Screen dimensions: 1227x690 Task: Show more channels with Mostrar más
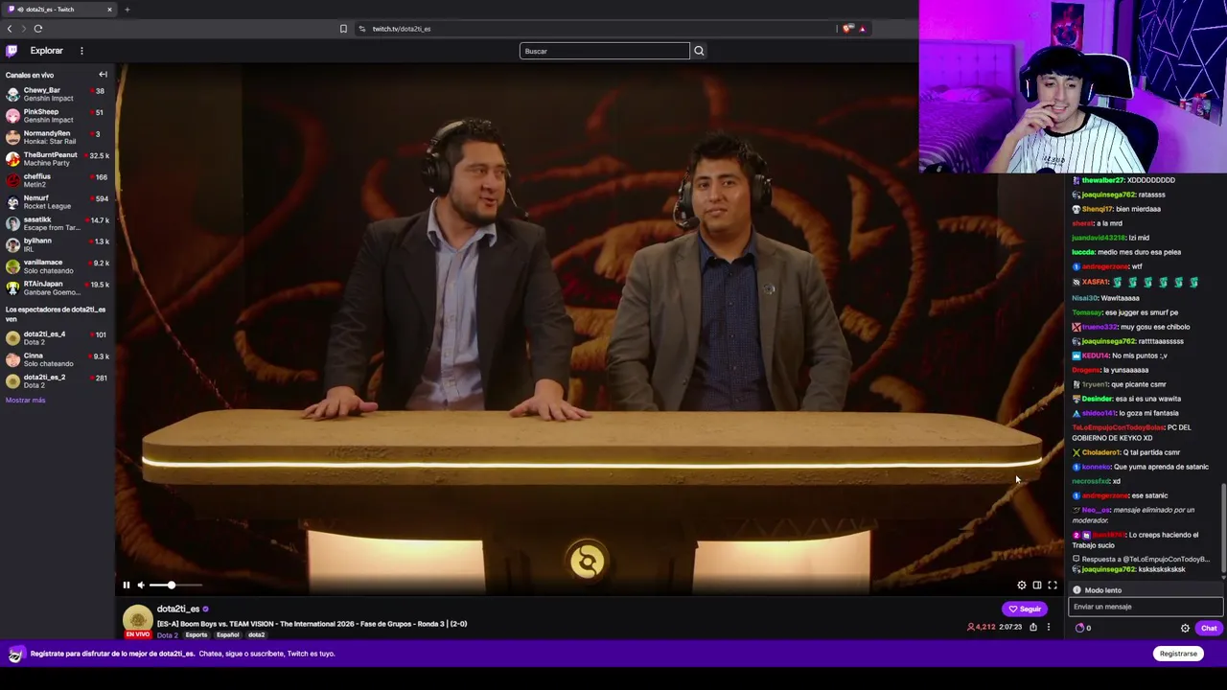26,400
